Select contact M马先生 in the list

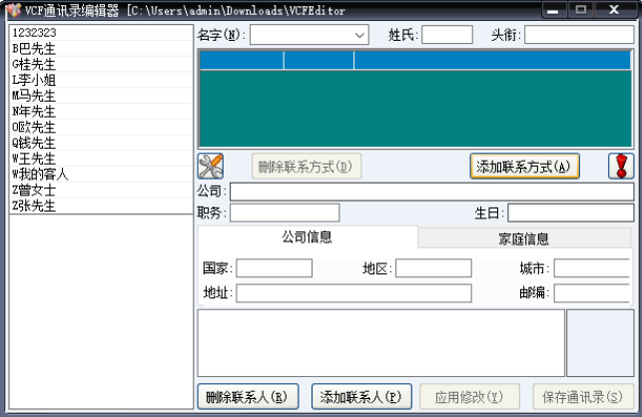pos(101,96)
